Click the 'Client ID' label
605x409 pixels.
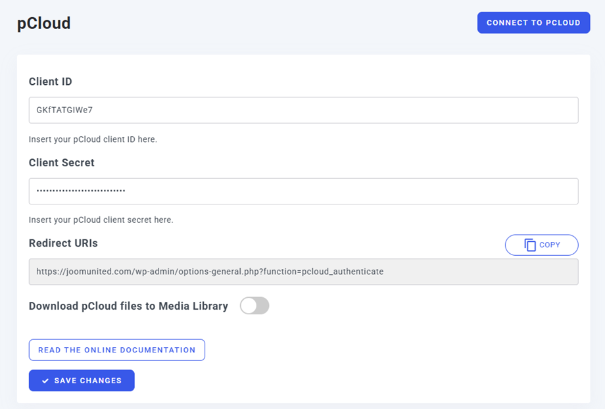click(51, 82)
